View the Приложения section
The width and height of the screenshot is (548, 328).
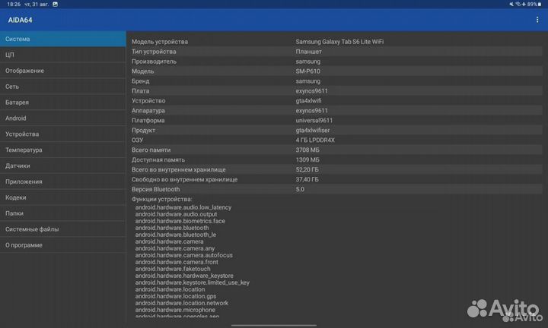pos(63,181)
